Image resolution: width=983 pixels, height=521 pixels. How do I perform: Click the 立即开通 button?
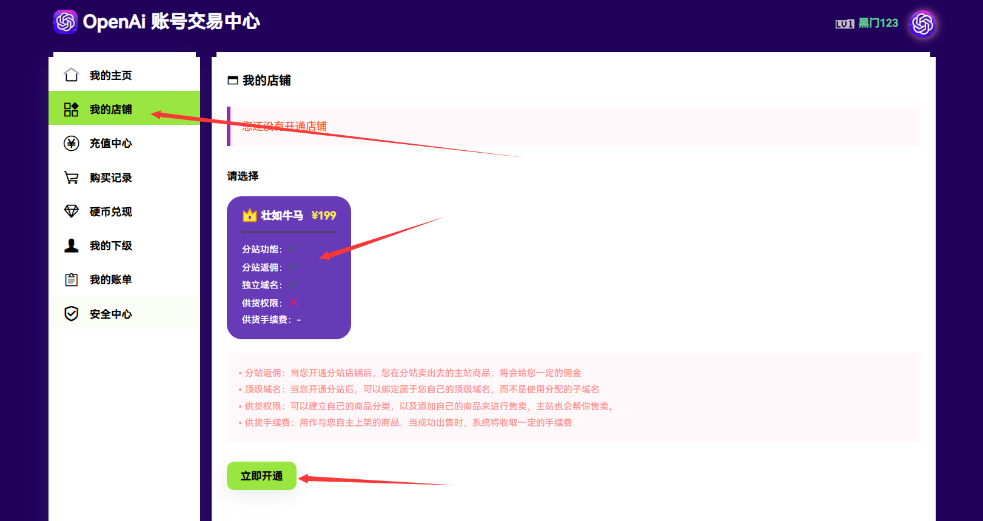[261, 476]
